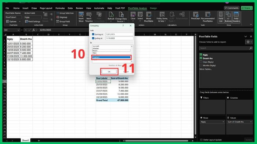Viewport: 257px width, 144px height.
Task: Open the Name Box dropdown
Action: pos(18,30)
